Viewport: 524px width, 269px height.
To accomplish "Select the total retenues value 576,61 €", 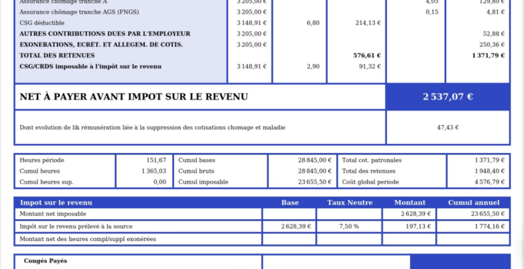I will (367, 55).
